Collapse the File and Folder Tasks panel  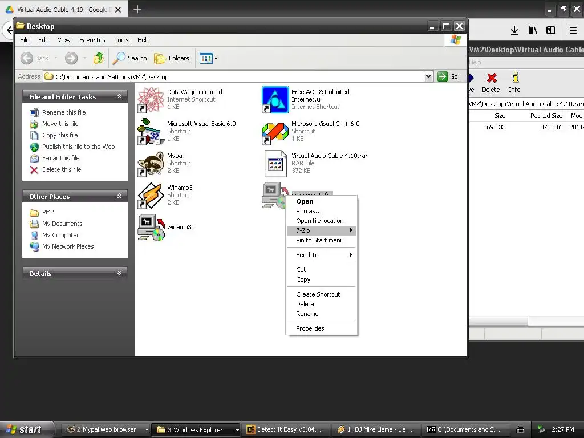pos(120,96)
